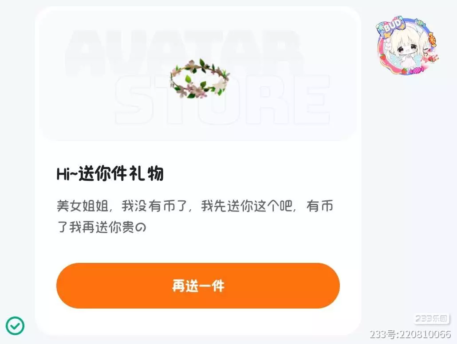Tap the Hi~送你件礼物 heading
Image resolution: width=457 pixels, height=344 pixels.
[110, 174]
